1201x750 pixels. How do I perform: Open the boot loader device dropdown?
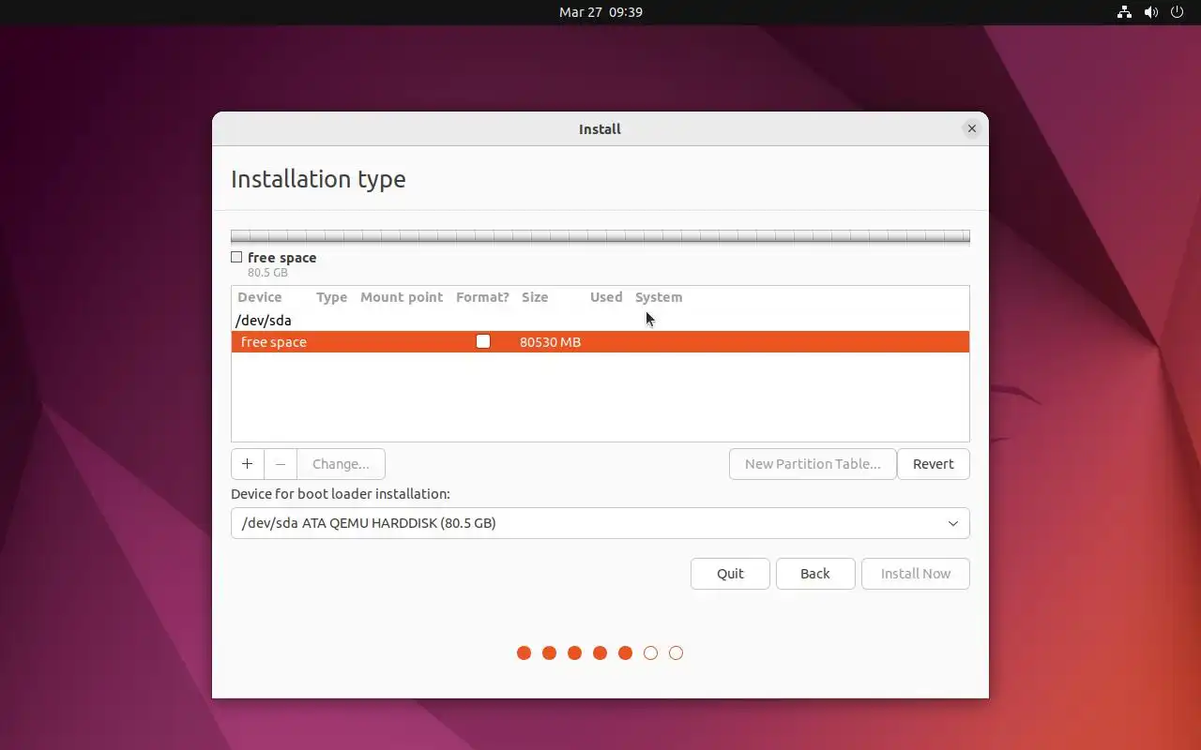tap(600, 523)
